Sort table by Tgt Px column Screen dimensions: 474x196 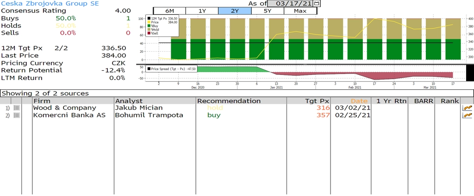tap(308, 101)
